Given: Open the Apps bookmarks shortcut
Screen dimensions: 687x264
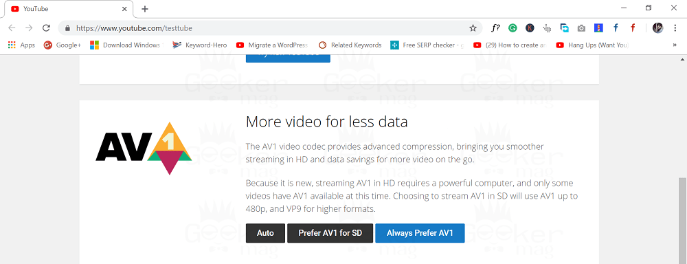Looking at the screenshot, I should [x=21, y=45].
